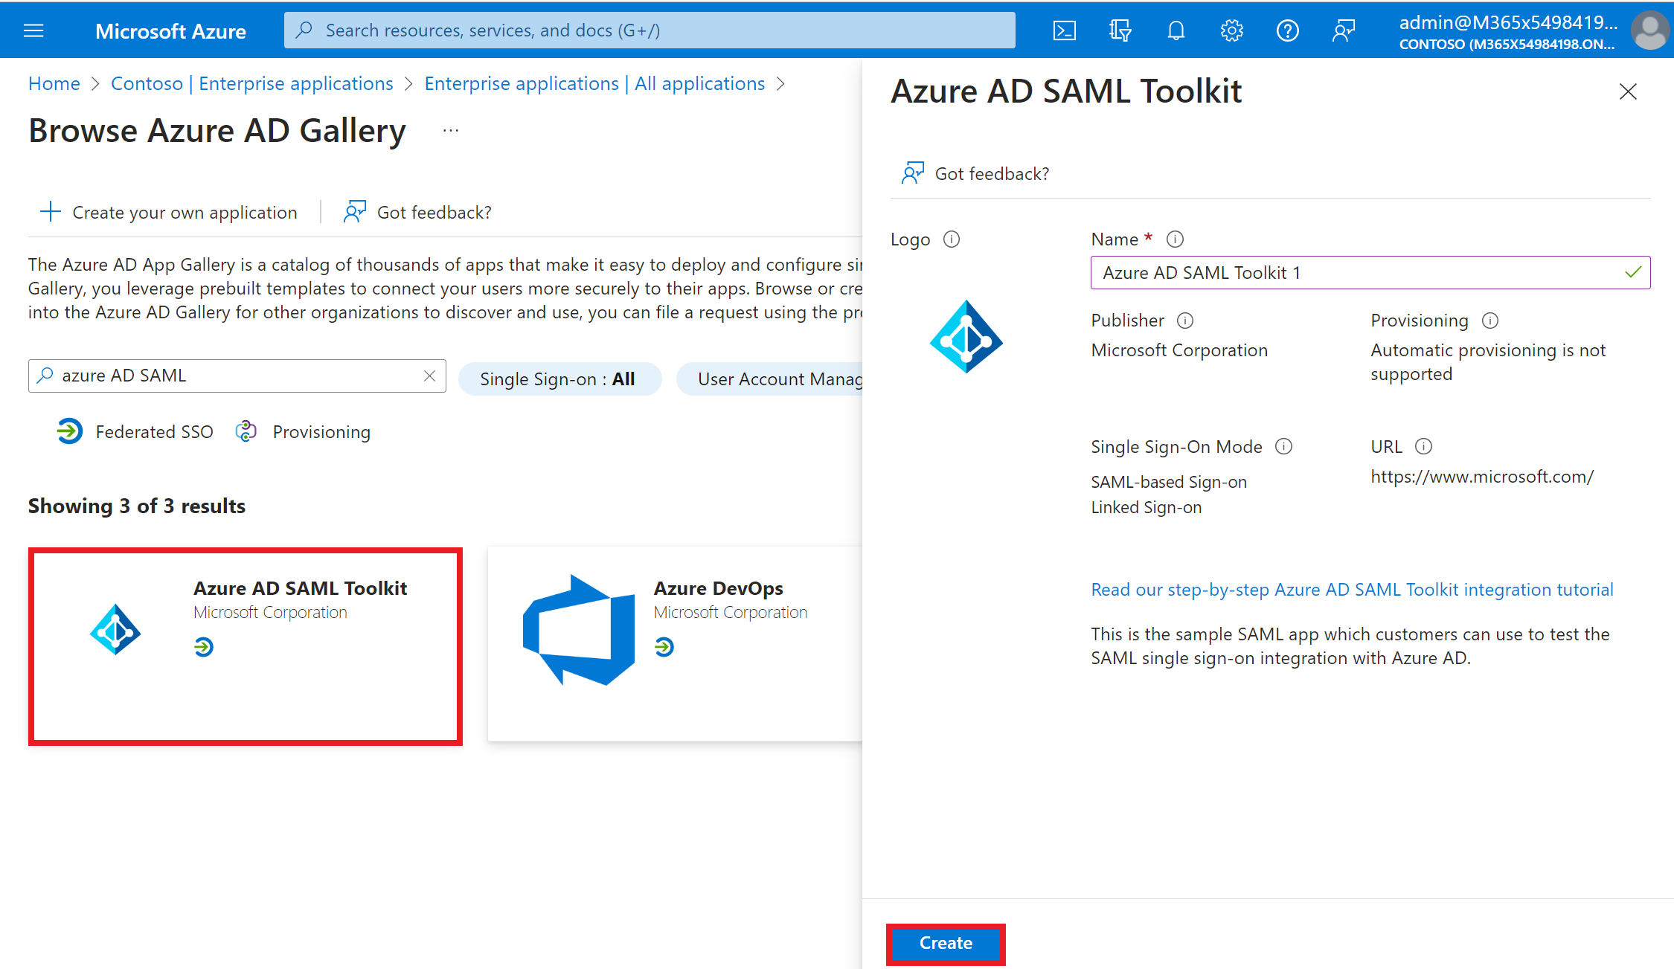
Task: Open portal Settings gear
Action: pyautogui.click(x=1231, y=30)
